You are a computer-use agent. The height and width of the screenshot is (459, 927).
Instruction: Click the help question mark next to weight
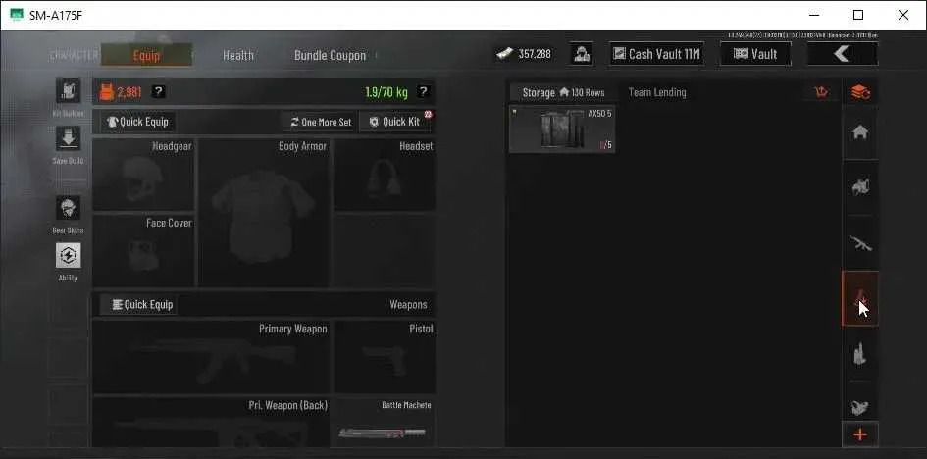coord(423,91)
